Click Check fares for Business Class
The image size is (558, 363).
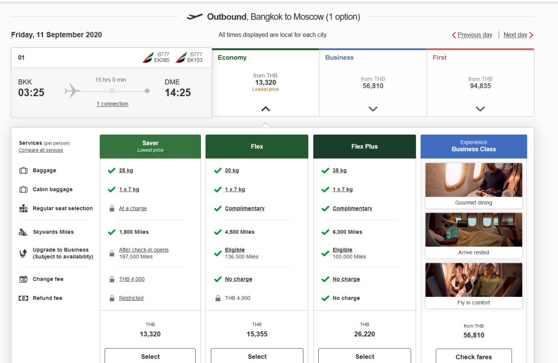click(474, 356)
